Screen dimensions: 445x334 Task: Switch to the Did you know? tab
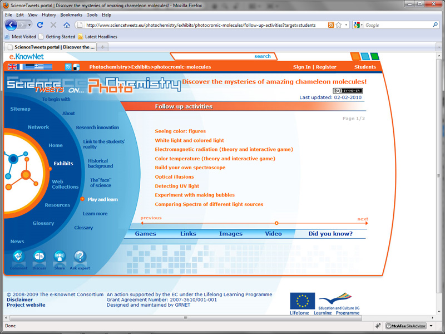[x=330, y=233]
